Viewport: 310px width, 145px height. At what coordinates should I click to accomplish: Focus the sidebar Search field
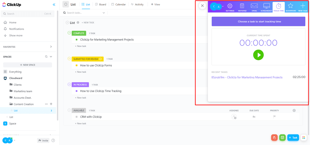(28, 14)
